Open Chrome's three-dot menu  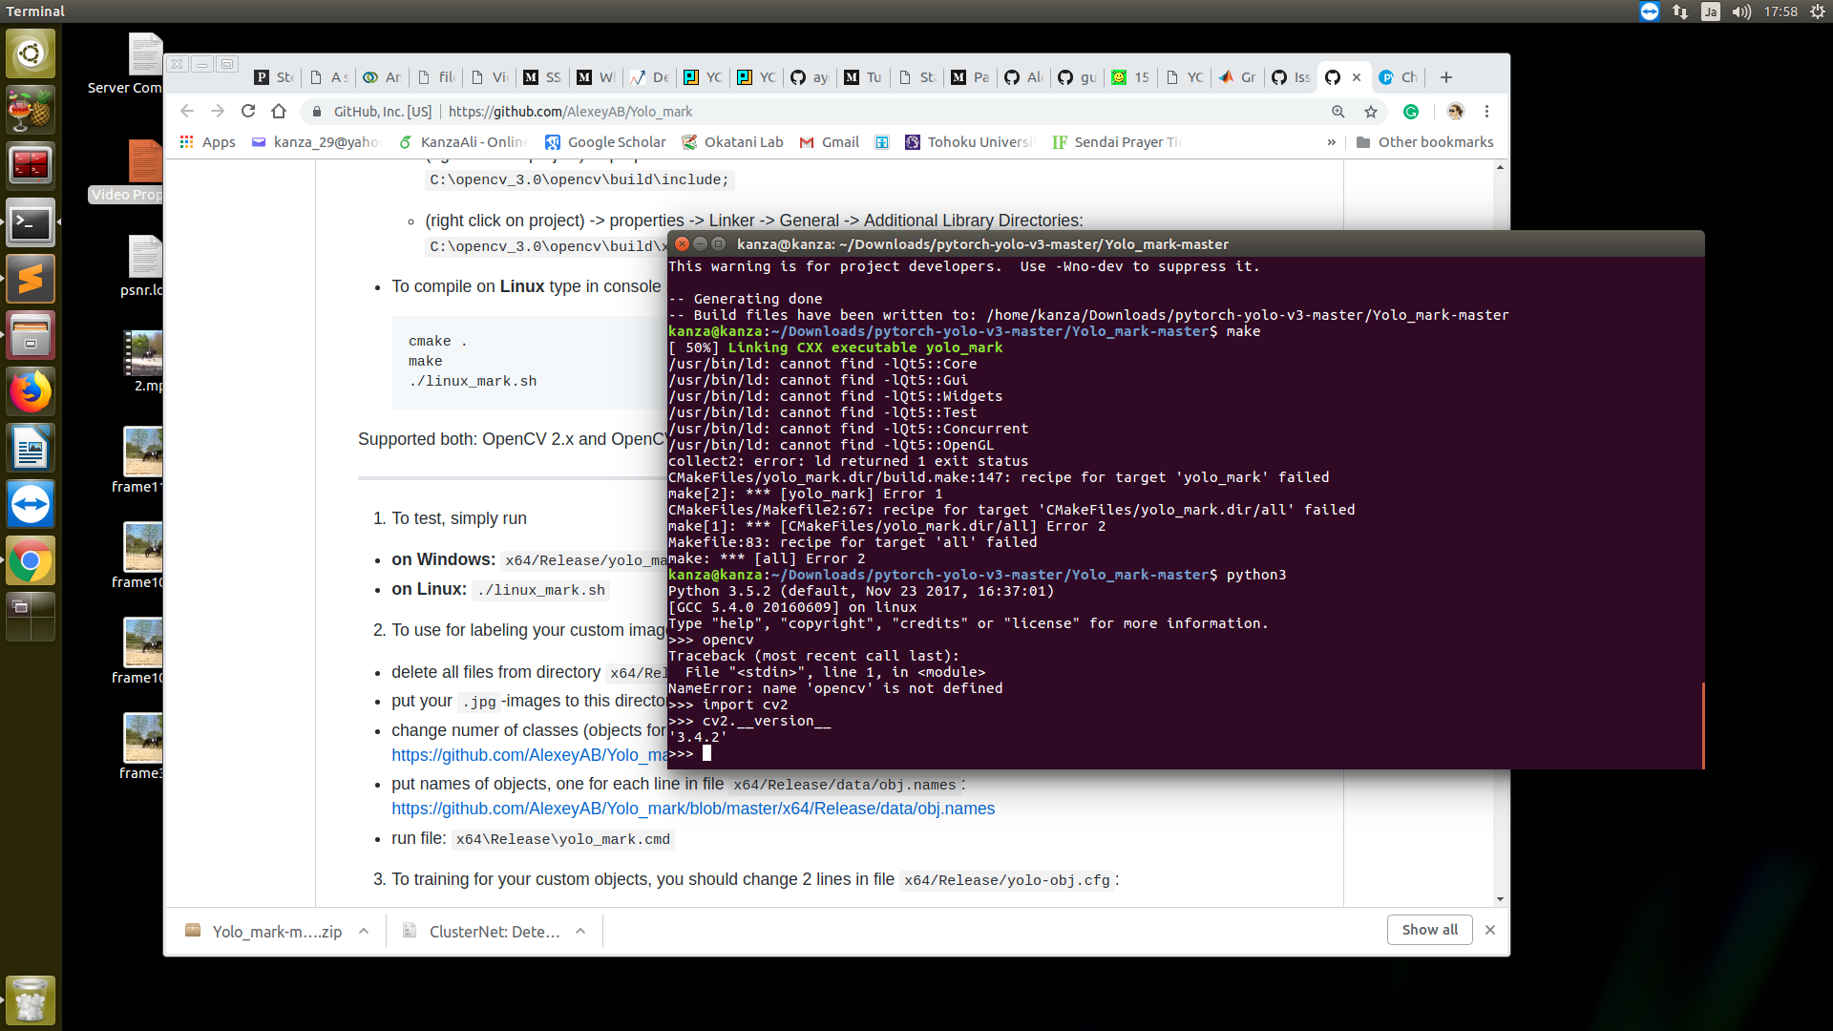tap(1486, 112)
